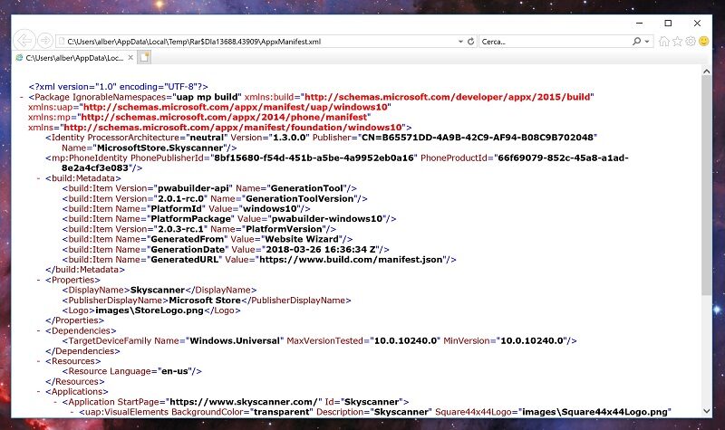725x430 pixels.
Task: Click the PhonePublisherId 8bf15680 value
Action: [x=314, y=158]
